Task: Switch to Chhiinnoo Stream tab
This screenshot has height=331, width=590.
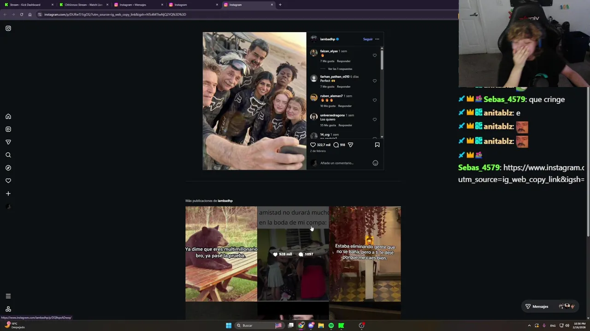Action: 83,5
